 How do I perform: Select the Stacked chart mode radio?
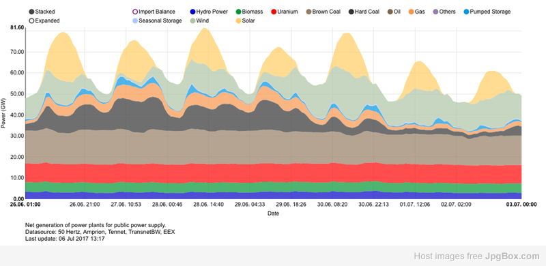31,12
